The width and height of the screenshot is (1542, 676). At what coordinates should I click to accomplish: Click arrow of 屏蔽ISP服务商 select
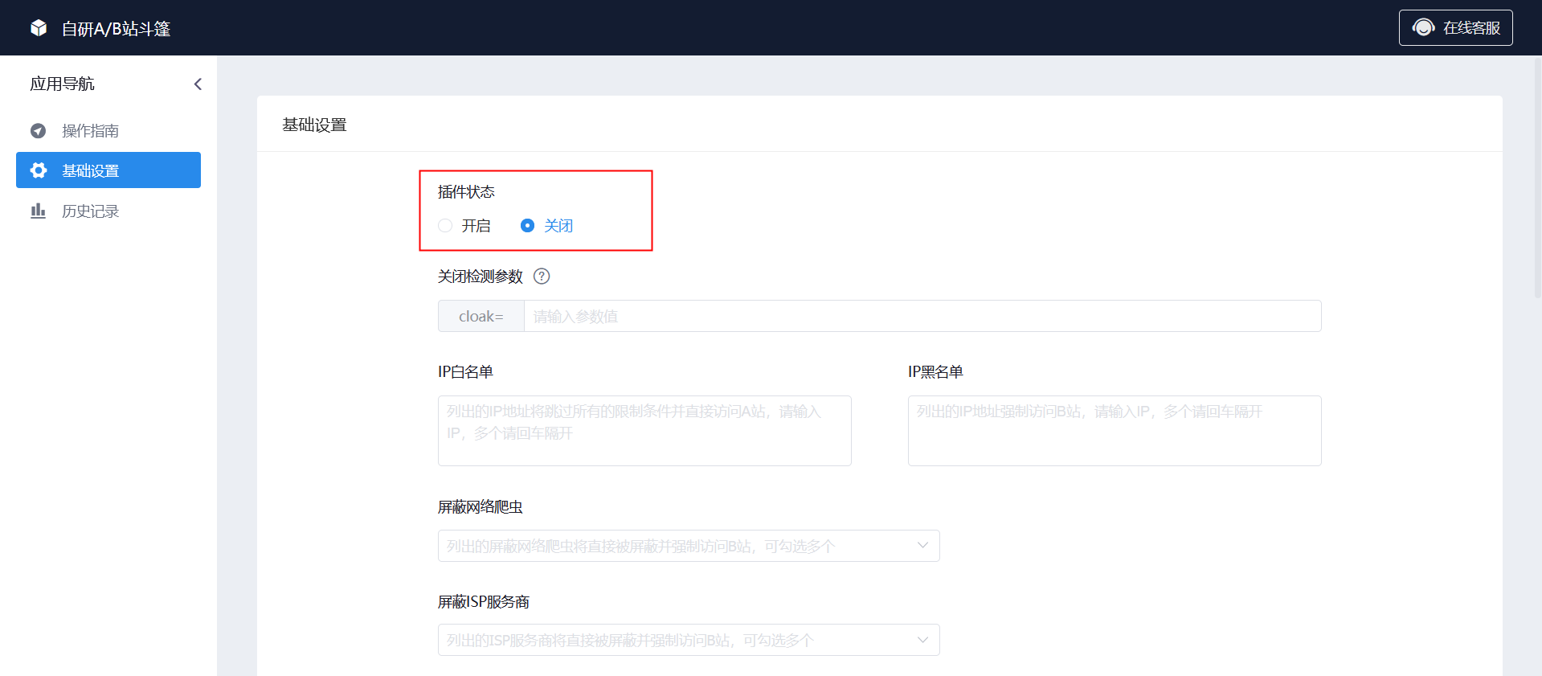click(x=922, y=640)
